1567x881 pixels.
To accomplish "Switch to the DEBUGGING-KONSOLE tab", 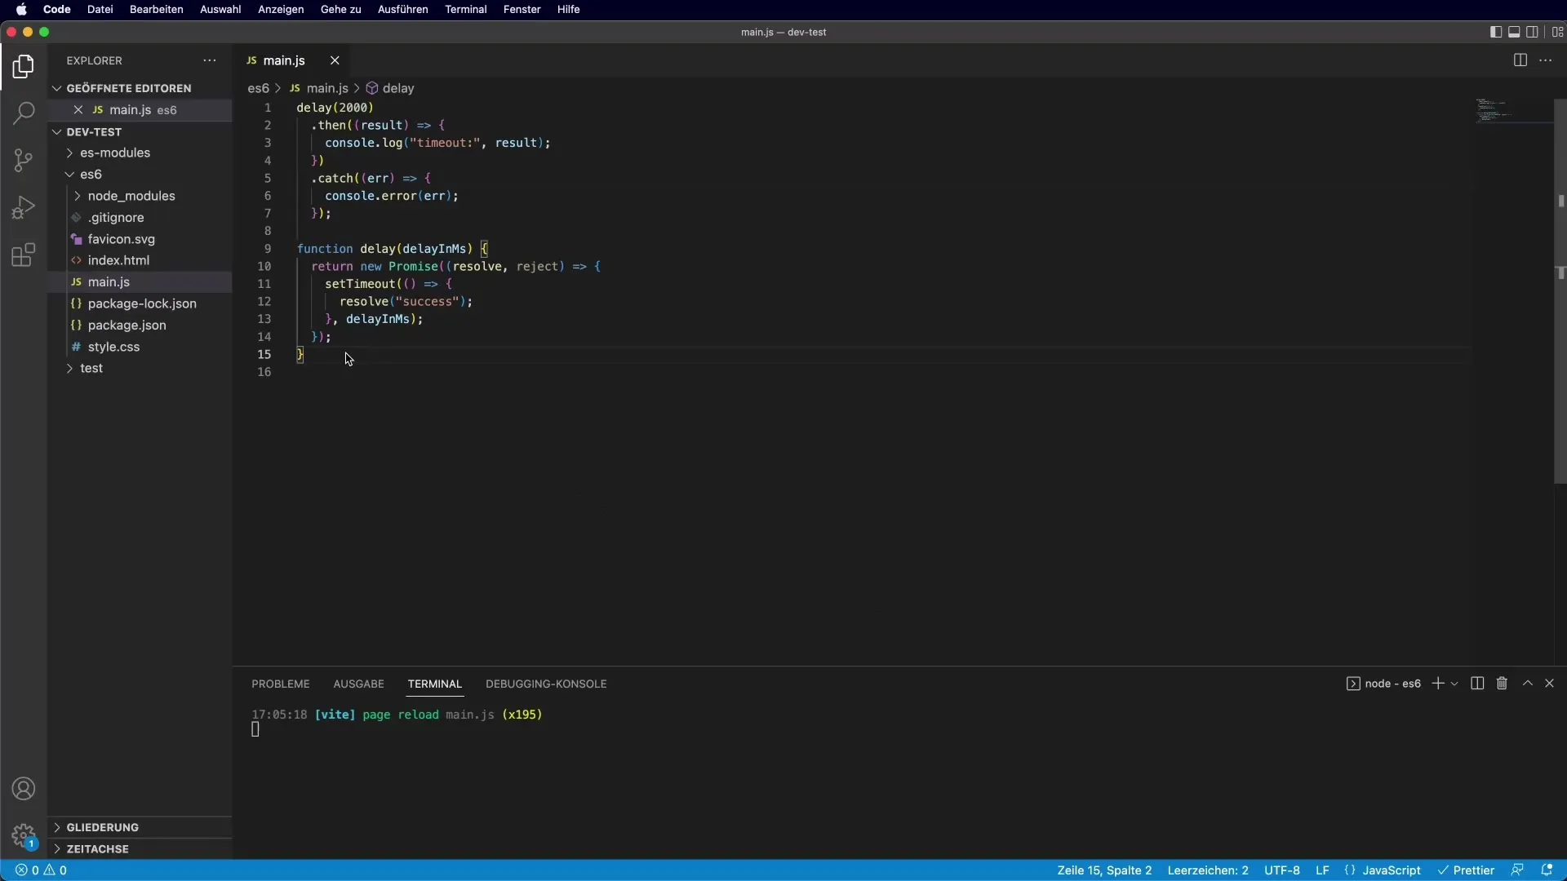I will pos(546,684).
